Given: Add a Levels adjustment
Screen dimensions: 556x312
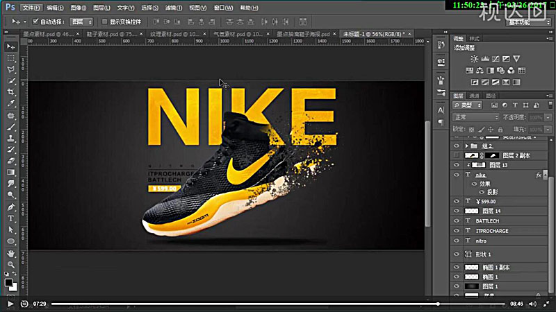Looking at the screenshot, I should click(484, 59).
